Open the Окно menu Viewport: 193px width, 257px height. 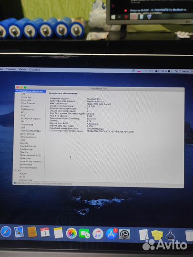22,69
